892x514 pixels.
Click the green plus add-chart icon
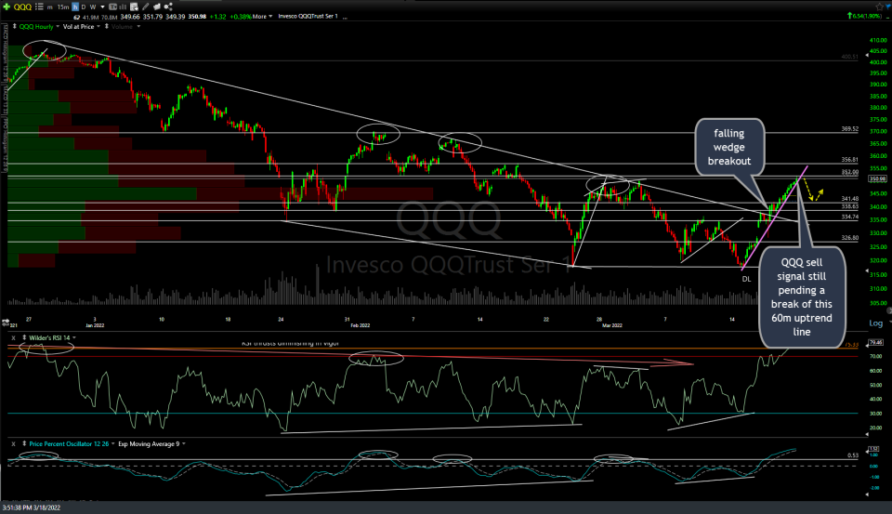(x=7, y=7)
